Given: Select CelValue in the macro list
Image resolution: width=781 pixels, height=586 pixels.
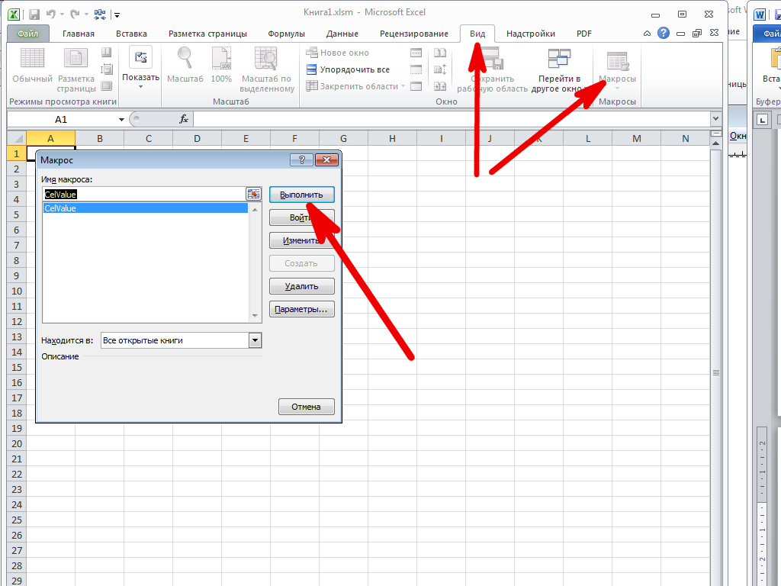Looking at the screenshot, I should 146,208.
